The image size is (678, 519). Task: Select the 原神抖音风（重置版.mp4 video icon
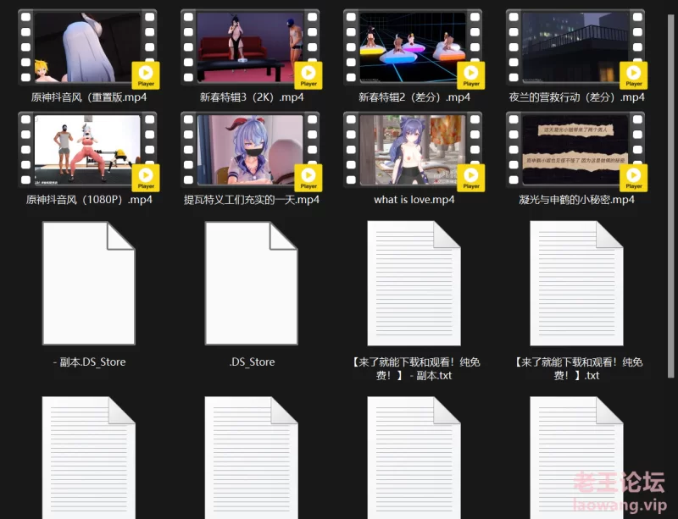click(88, 47)
